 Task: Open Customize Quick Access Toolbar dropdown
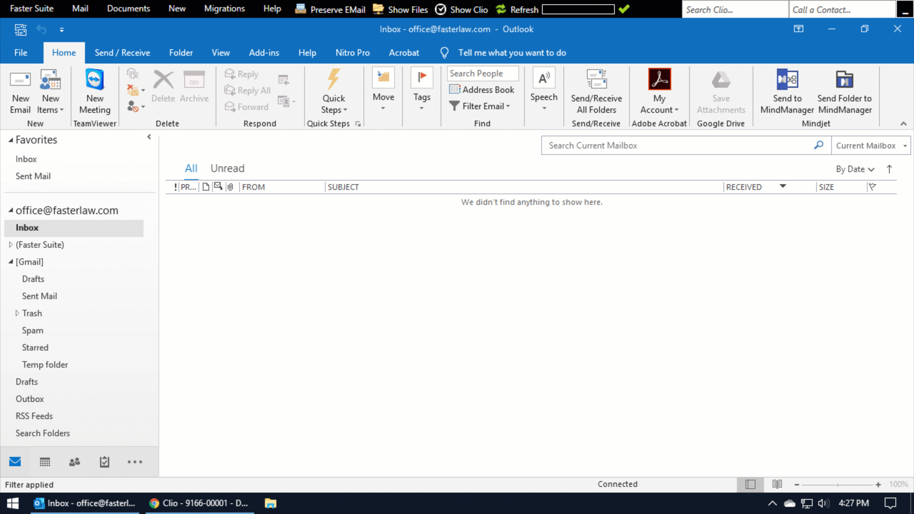[x=61, y=30]
